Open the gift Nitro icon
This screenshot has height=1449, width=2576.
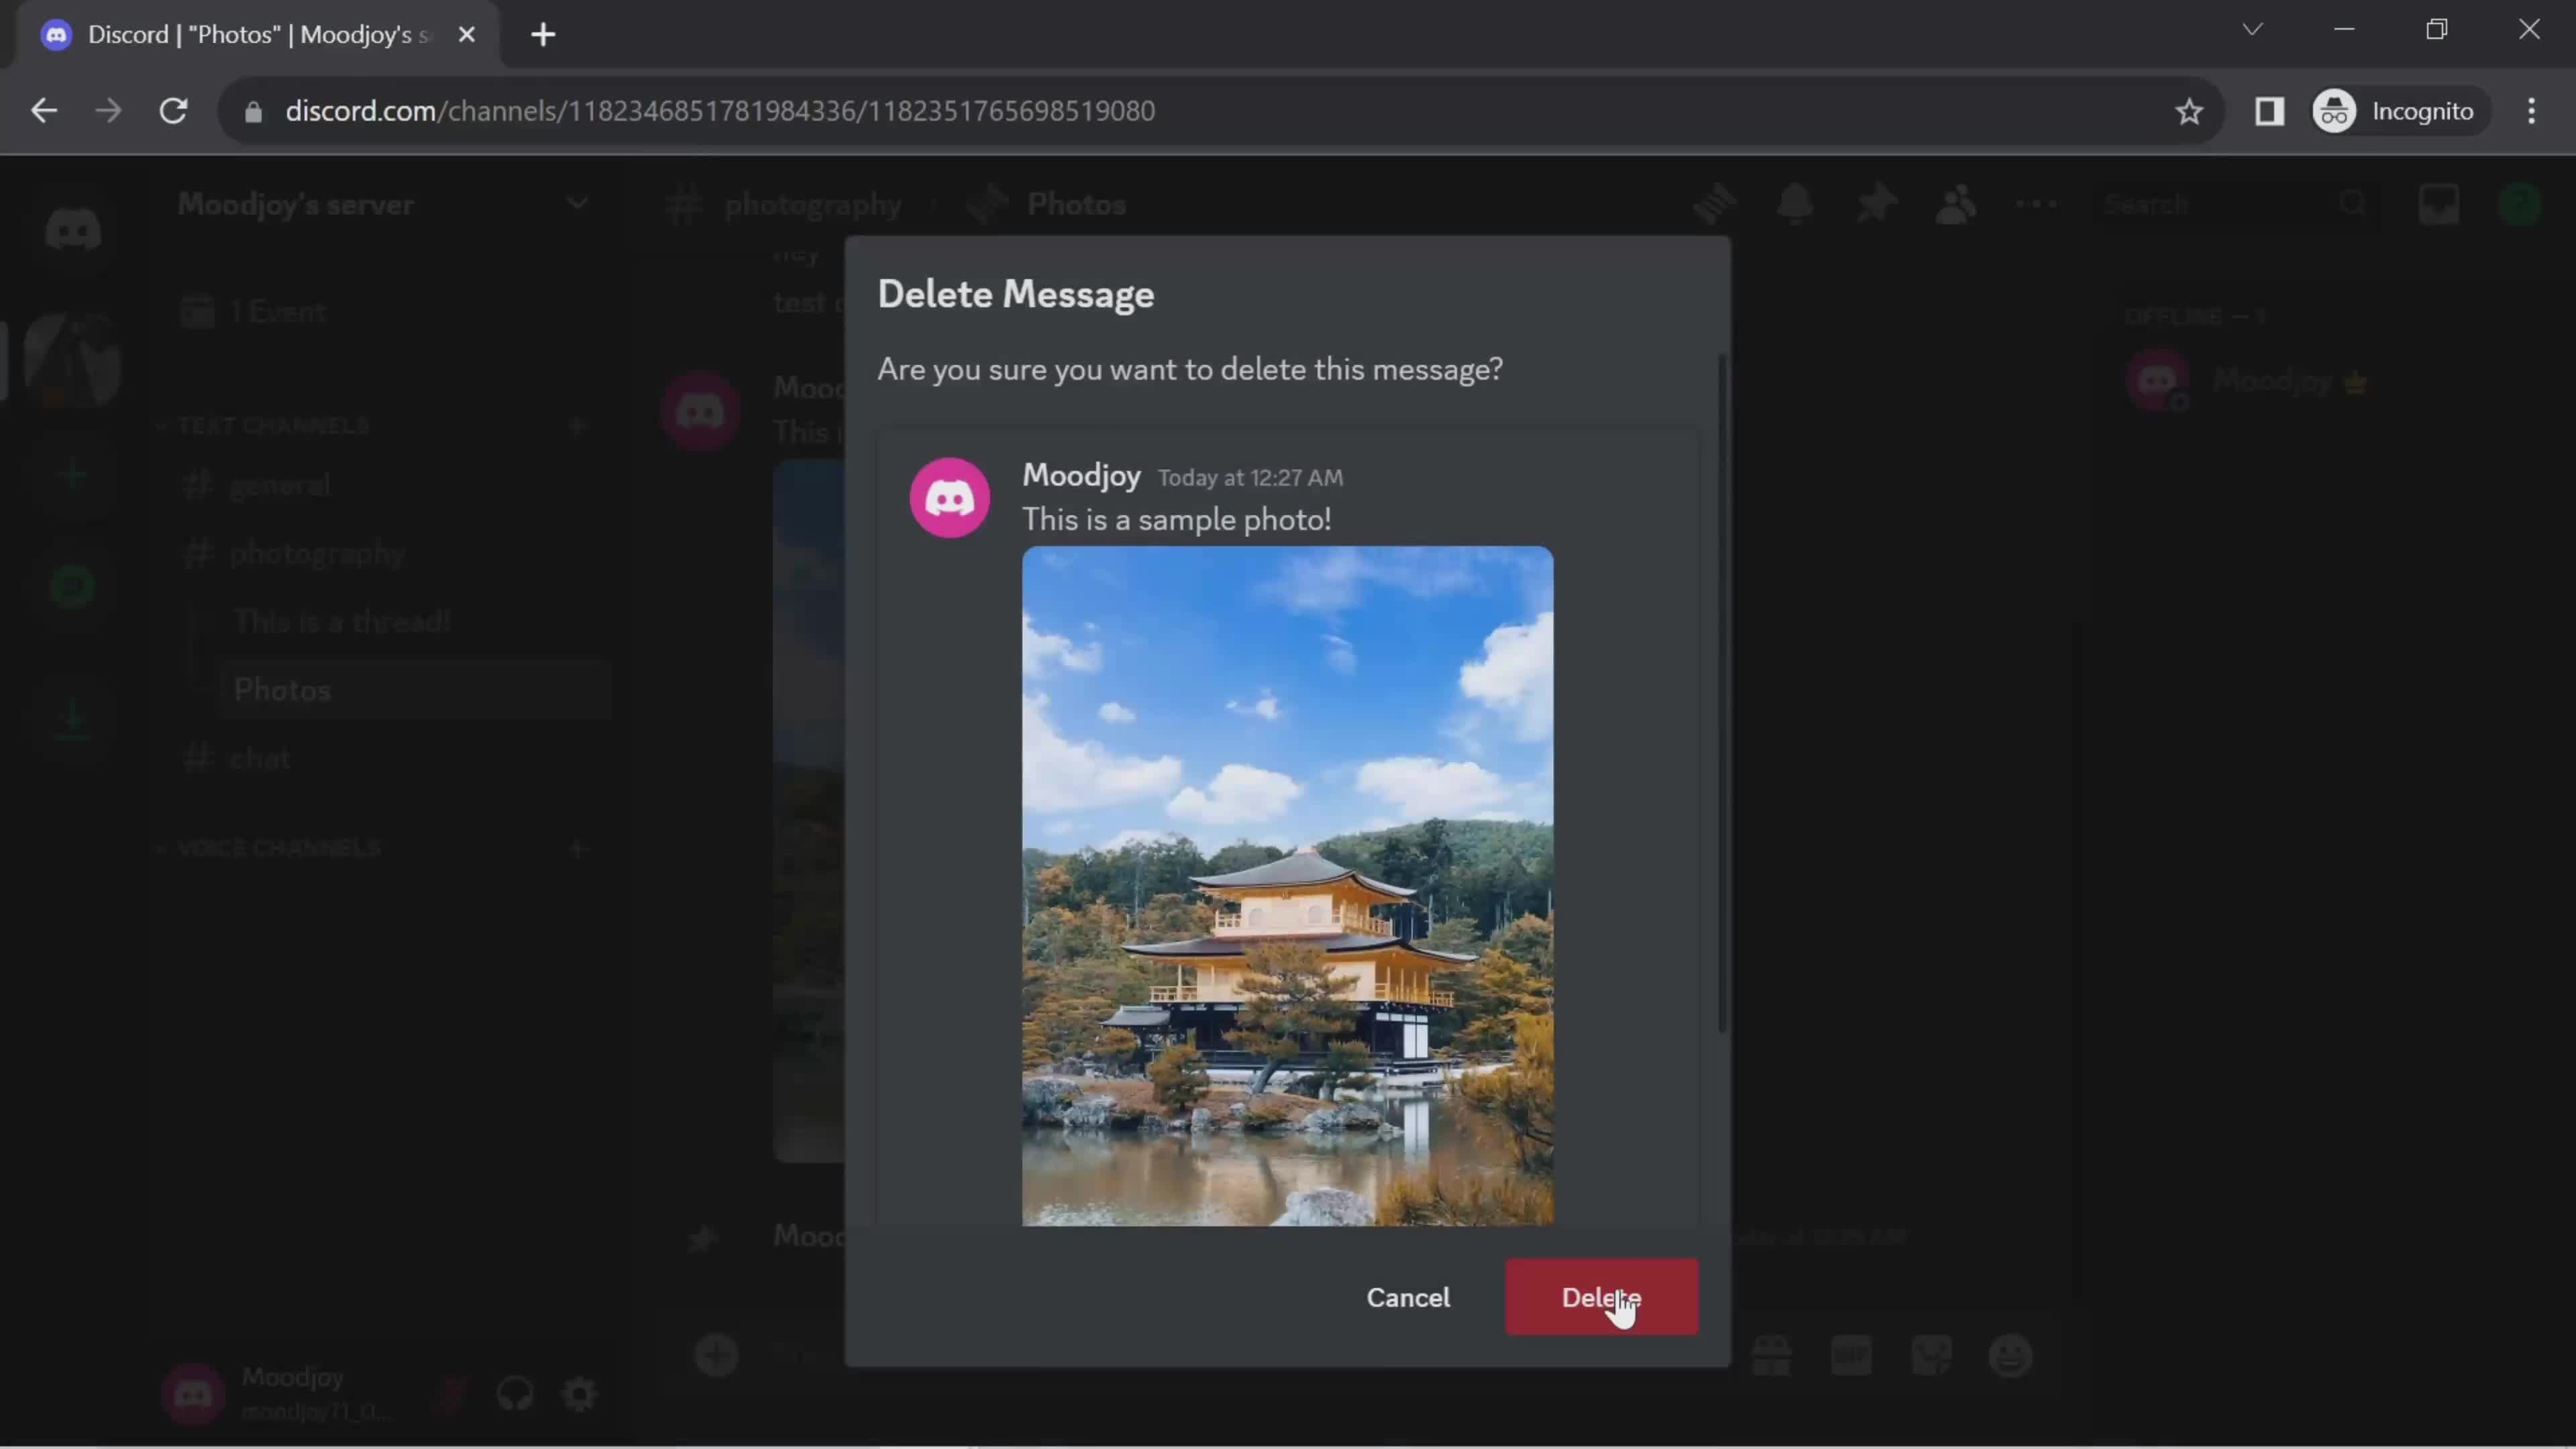(1771, 1356)
